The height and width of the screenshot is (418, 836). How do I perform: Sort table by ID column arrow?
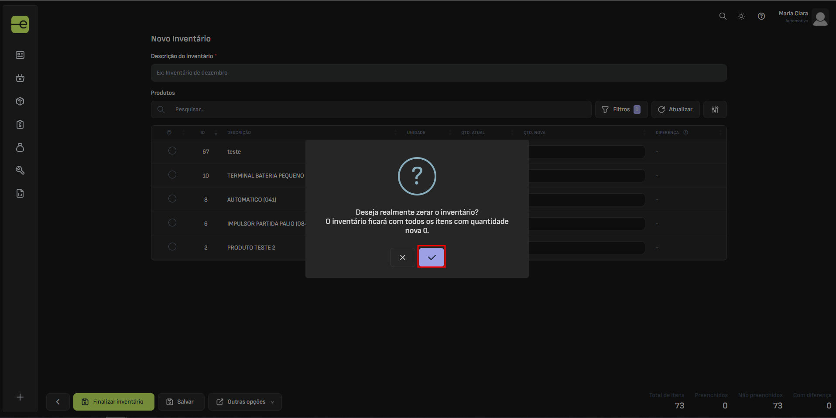tap(216, 133)
